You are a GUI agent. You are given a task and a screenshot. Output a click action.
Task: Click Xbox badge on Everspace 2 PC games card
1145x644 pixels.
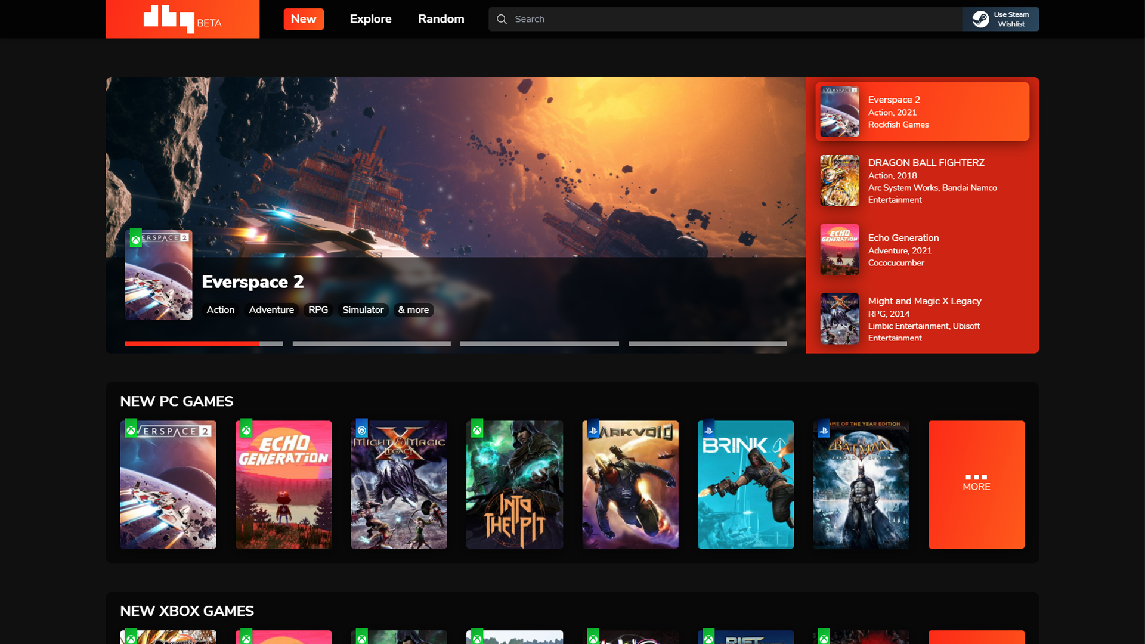[x=131, y=429]
